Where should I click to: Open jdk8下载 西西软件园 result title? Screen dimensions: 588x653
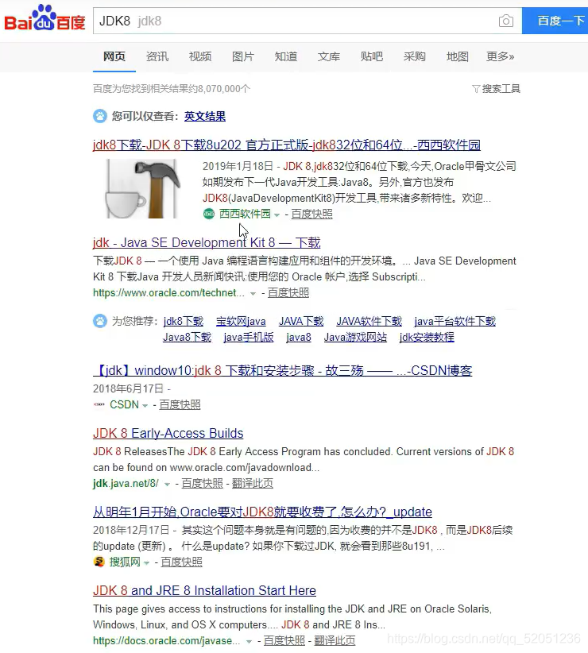point(287,145)
